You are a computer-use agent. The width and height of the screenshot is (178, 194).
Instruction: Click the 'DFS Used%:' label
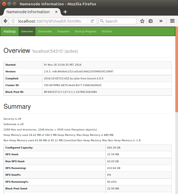[x=13, y=175]
